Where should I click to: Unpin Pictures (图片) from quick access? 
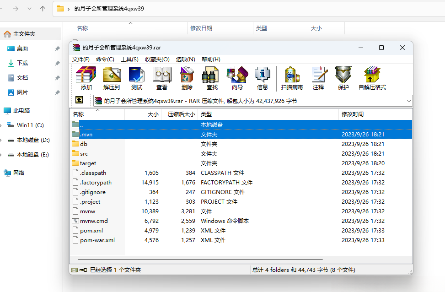tap(57, 92)
